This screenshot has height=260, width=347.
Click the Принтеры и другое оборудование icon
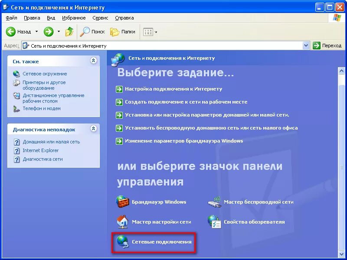click(x=16, y=83)
